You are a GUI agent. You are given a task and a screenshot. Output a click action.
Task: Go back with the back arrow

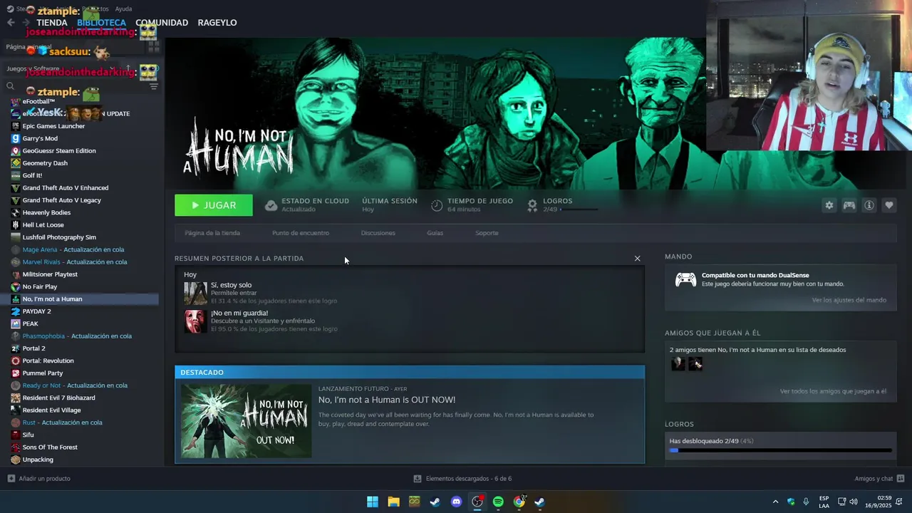coord(11,23)
